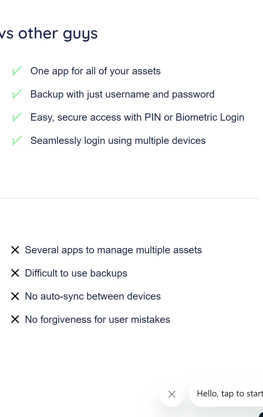The width and height of the screenshot is (263, 417).
Task: Click the X icon beside No auto-sync
Action: pos(15,296)
